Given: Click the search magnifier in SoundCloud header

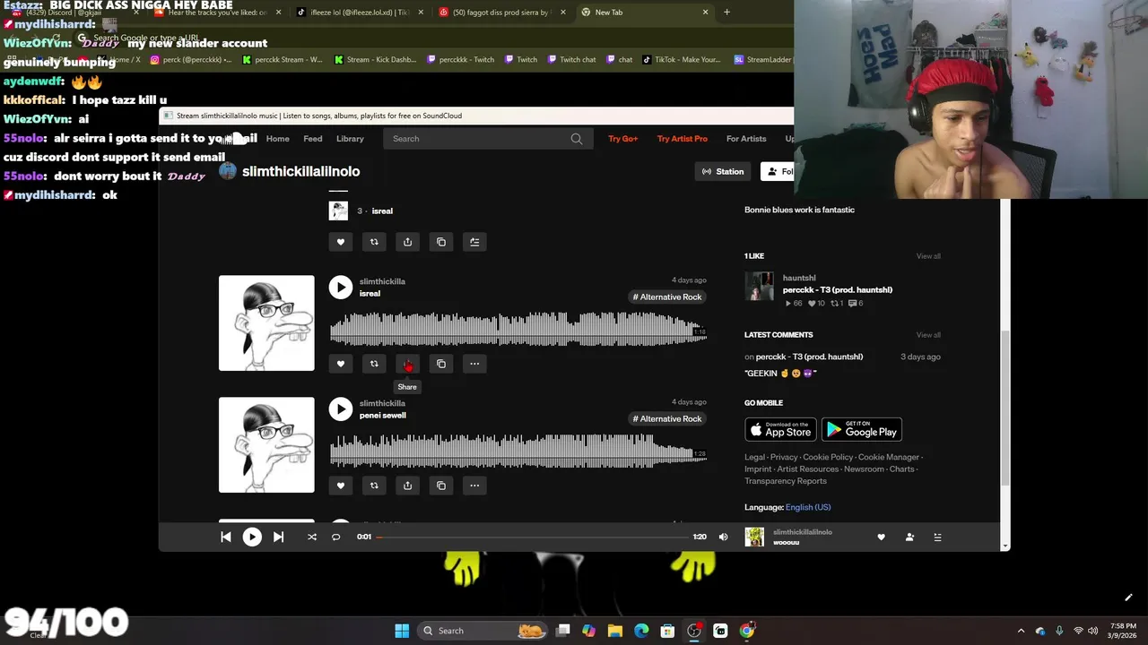Looking at the screenshot, I should point(577,139).
